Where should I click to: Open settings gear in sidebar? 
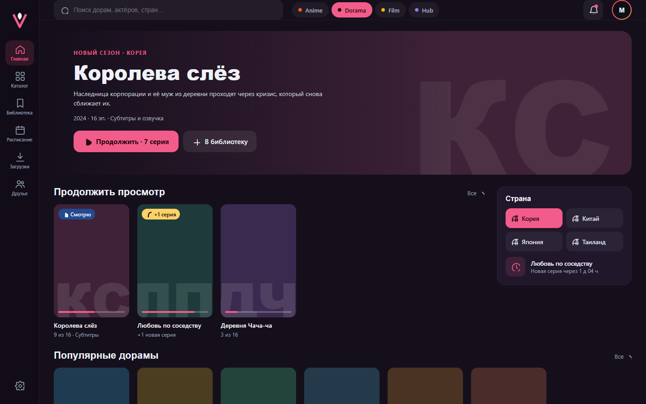[20, 386]
